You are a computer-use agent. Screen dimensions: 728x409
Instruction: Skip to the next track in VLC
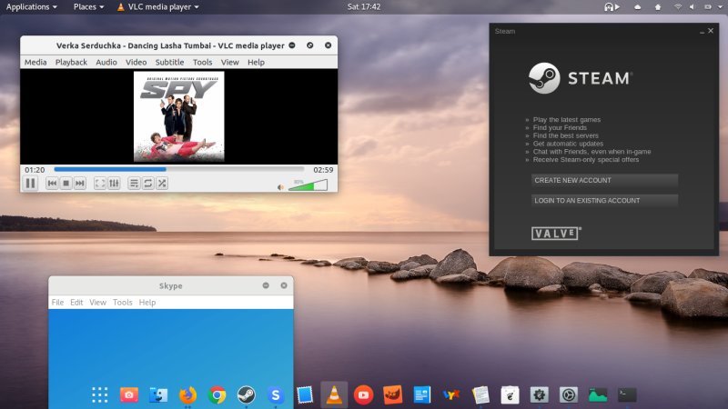[80, 184]
